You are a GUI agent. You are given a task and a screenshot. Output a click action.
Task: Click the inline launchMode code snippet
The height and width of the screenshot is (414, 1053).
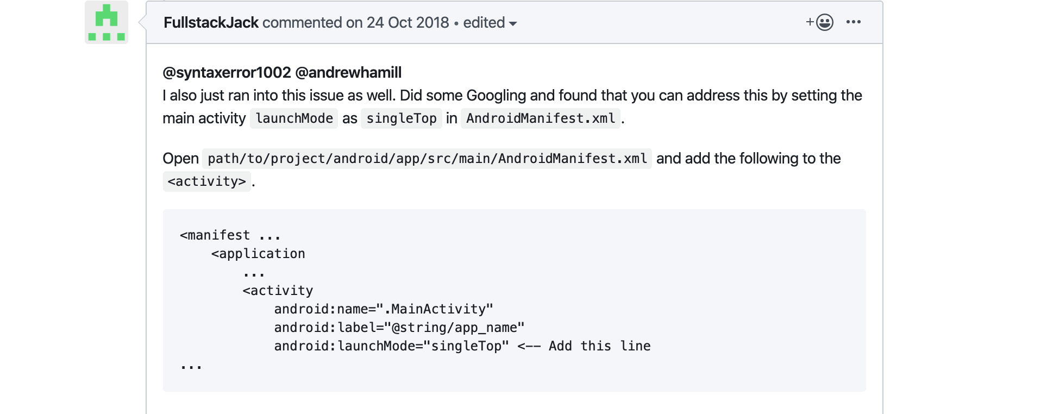[x=294, y=118]
